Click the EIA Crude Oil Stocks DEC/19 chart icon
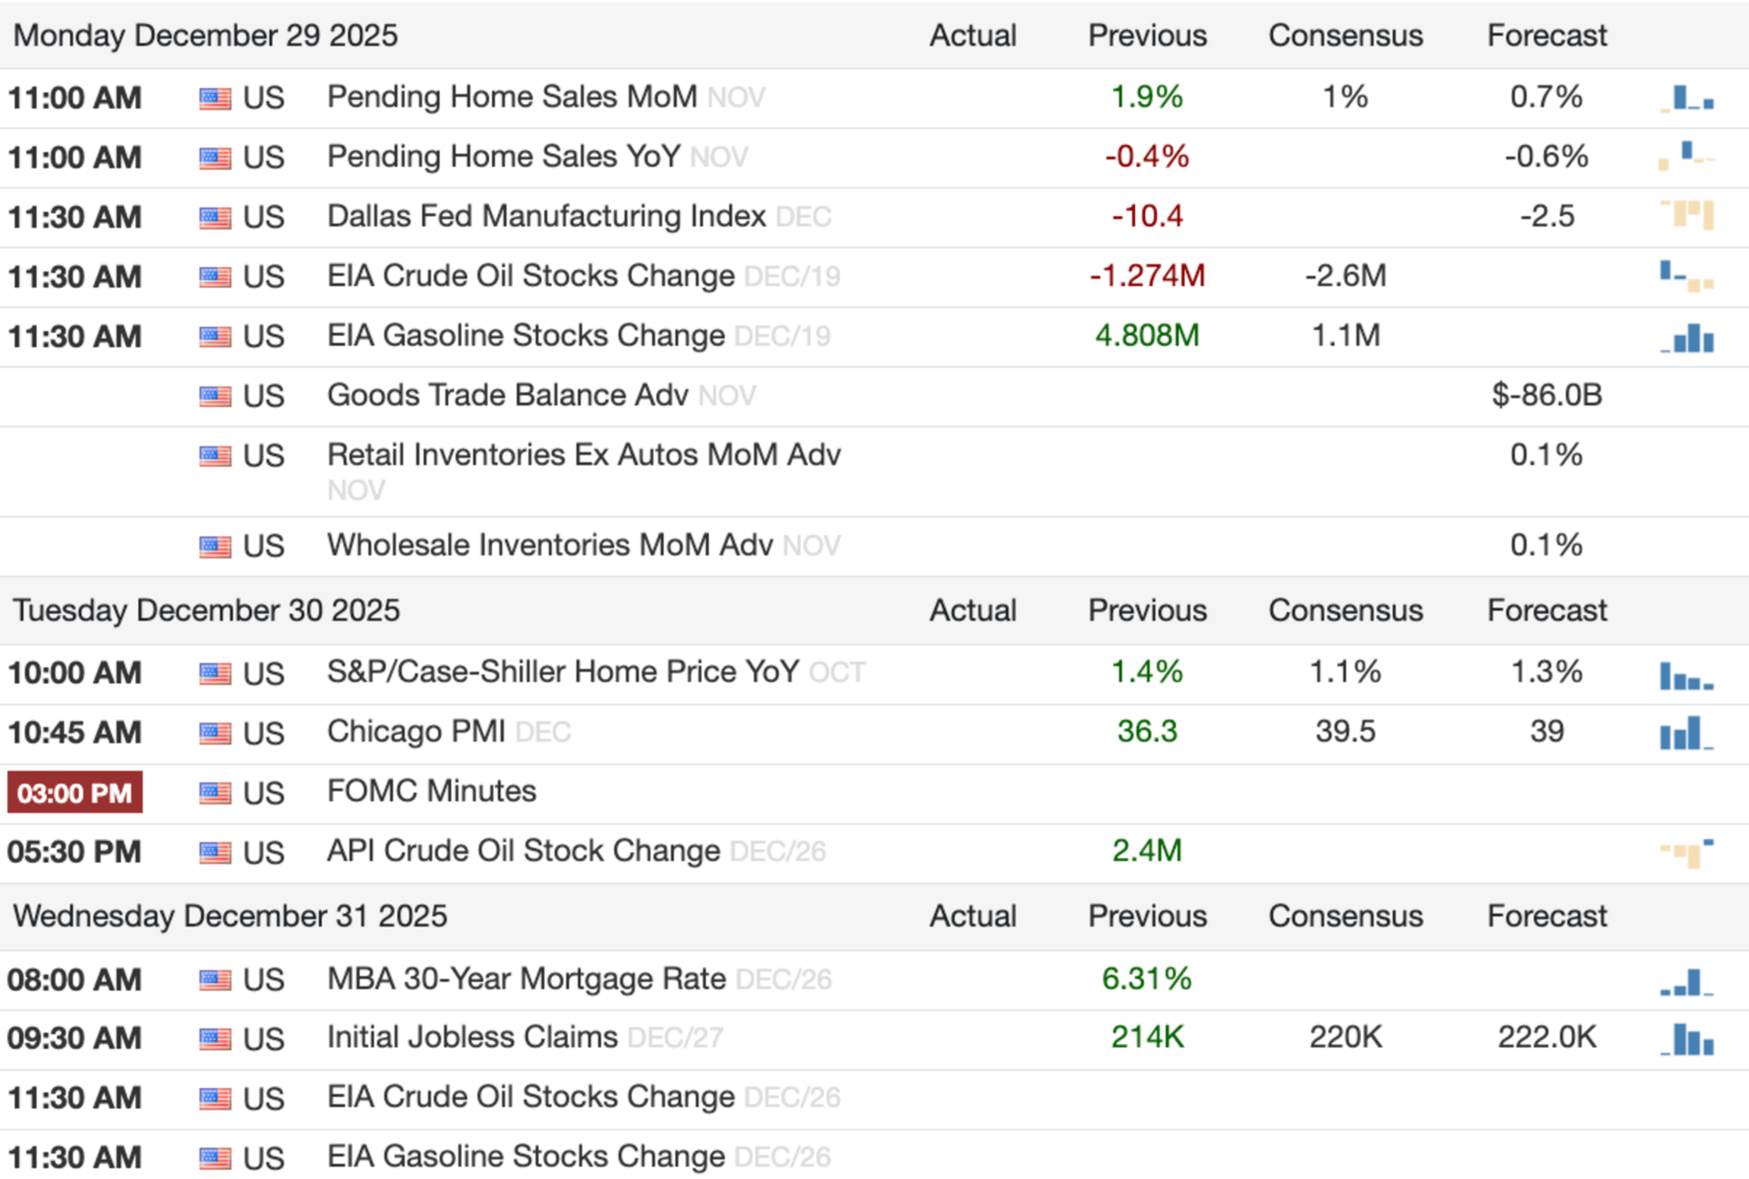 coord(1687,275)
